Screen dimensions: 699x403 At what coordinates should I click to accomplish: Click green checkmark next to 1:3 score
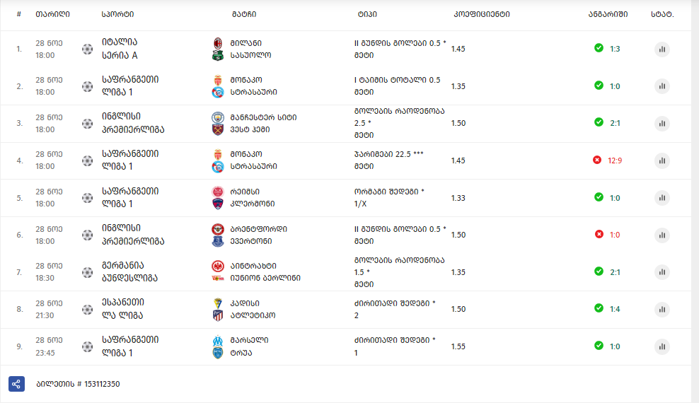tap(599, 48)
